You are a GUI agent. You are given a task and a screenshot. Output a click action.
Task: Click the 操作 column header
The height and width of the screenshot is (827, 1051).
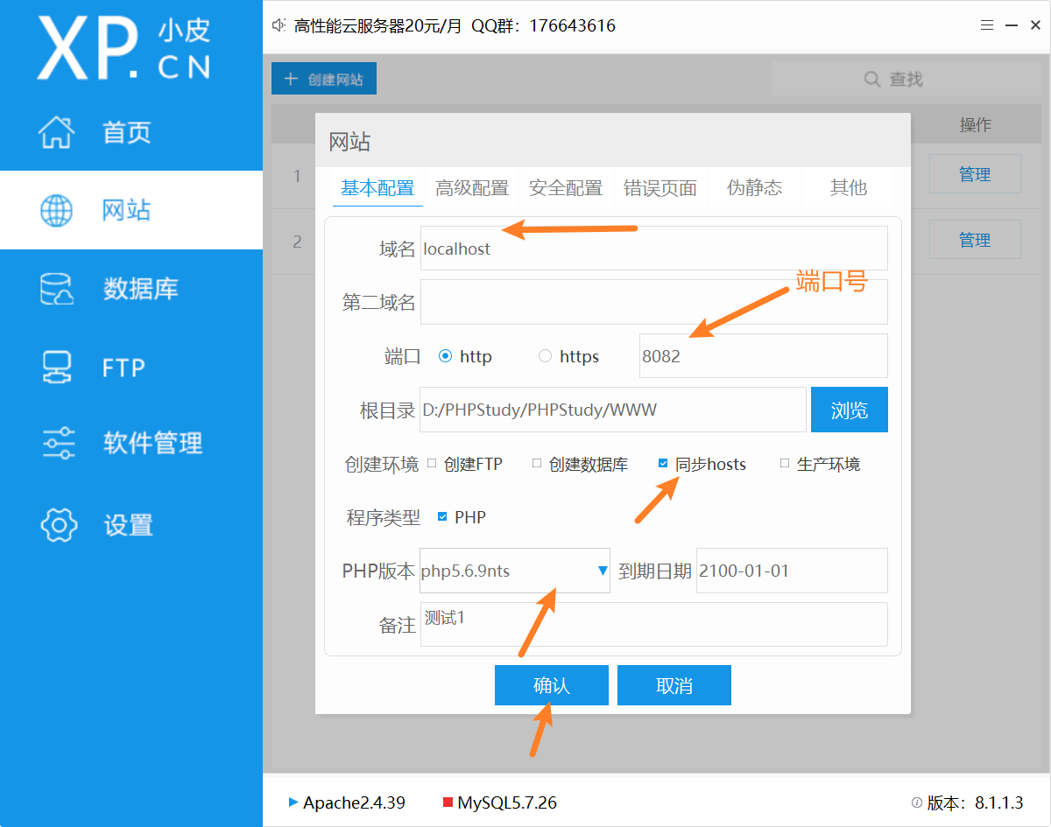975,125
